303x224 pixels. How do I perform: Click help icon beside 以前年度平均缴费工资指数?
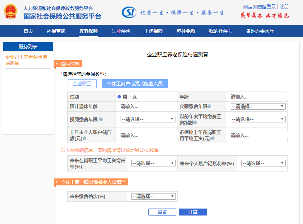coord(195,122)
